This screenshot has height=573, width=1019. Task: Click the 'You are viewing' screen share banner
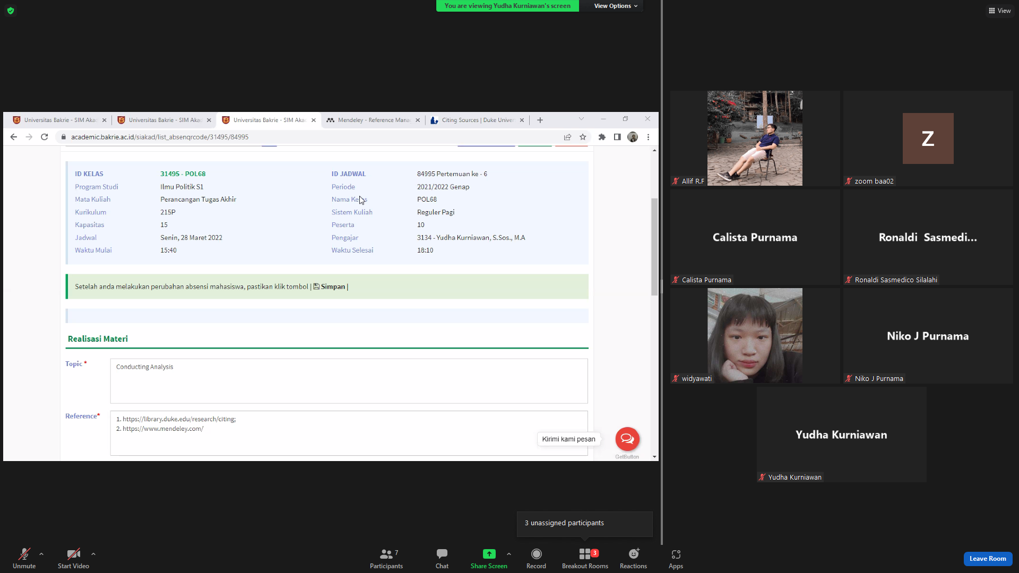click(507, 6)
